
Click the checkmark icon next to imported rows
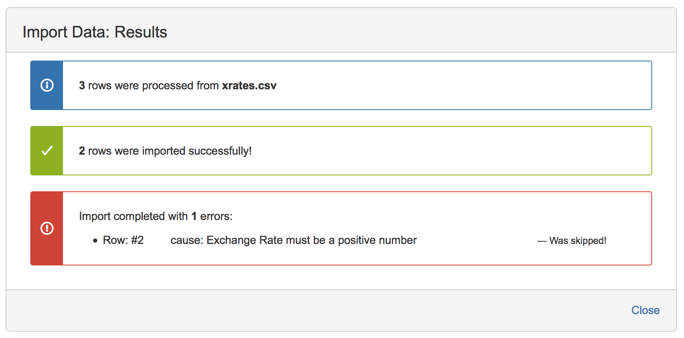tap(47, 151)
